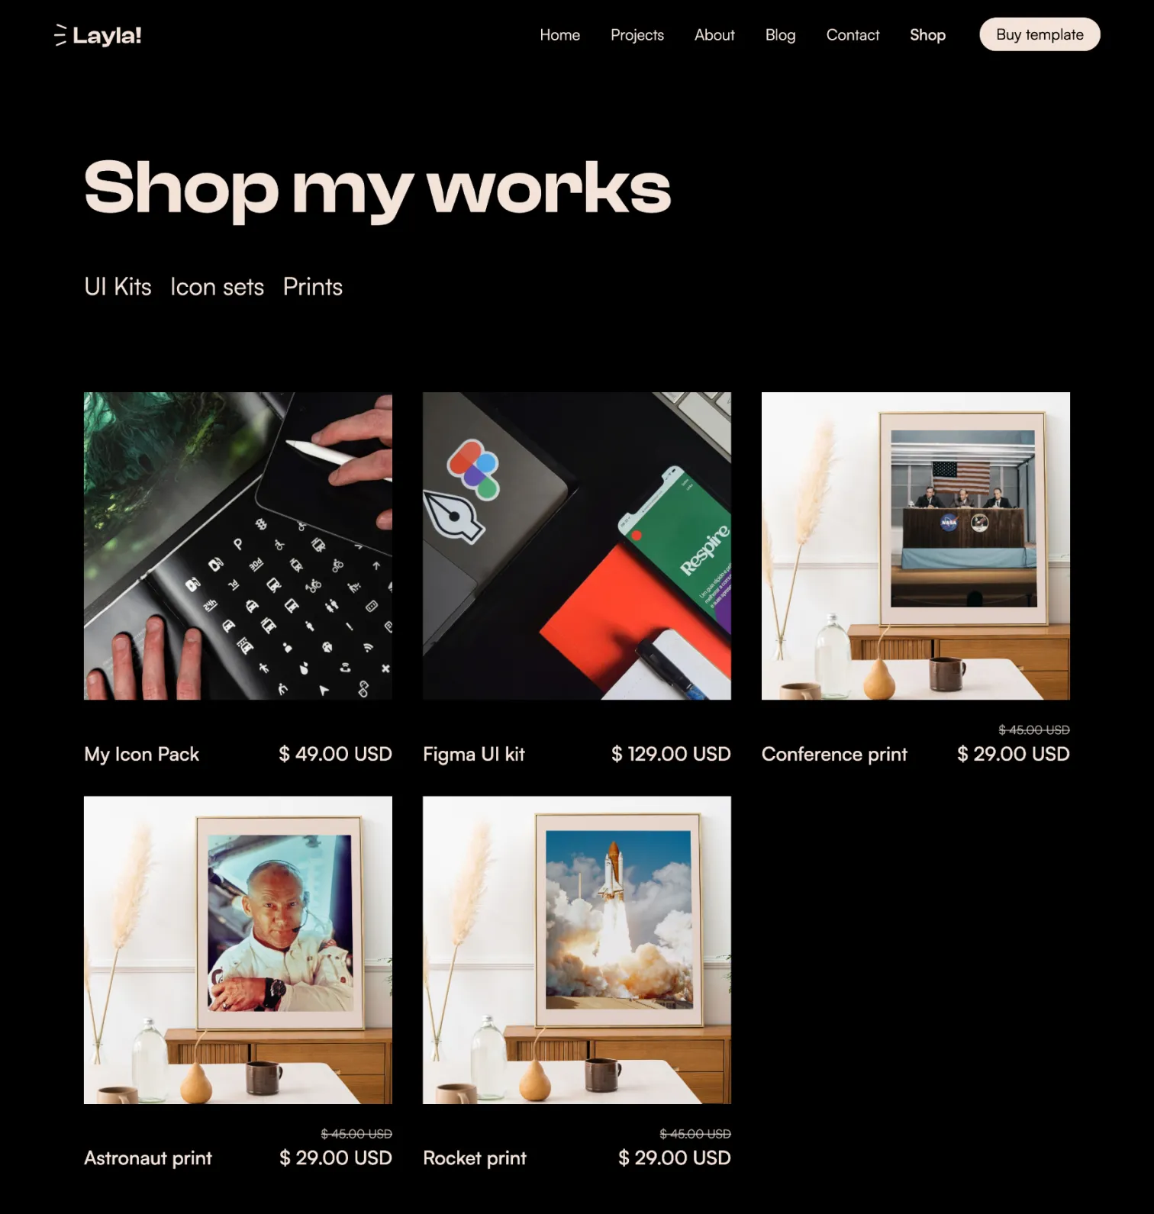Screen dimensions: 1154x1214
Task: Click the My Icon Pack title
Action: click(141, 755)
